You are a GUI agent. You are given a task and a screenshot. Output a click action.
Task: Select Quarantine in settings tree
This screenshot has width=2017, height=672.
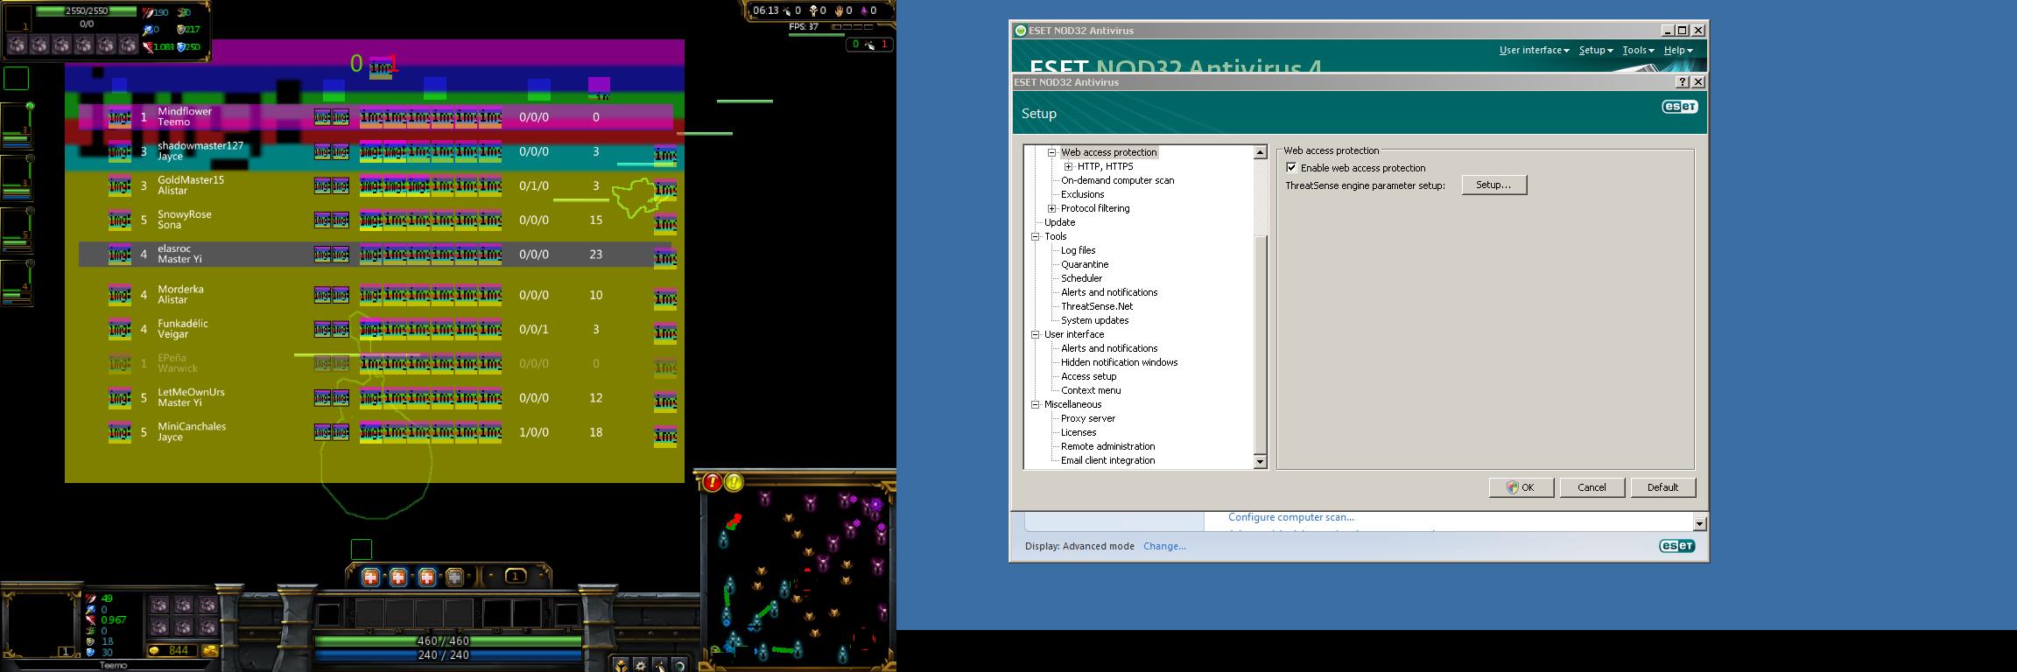pos(1085,264)
